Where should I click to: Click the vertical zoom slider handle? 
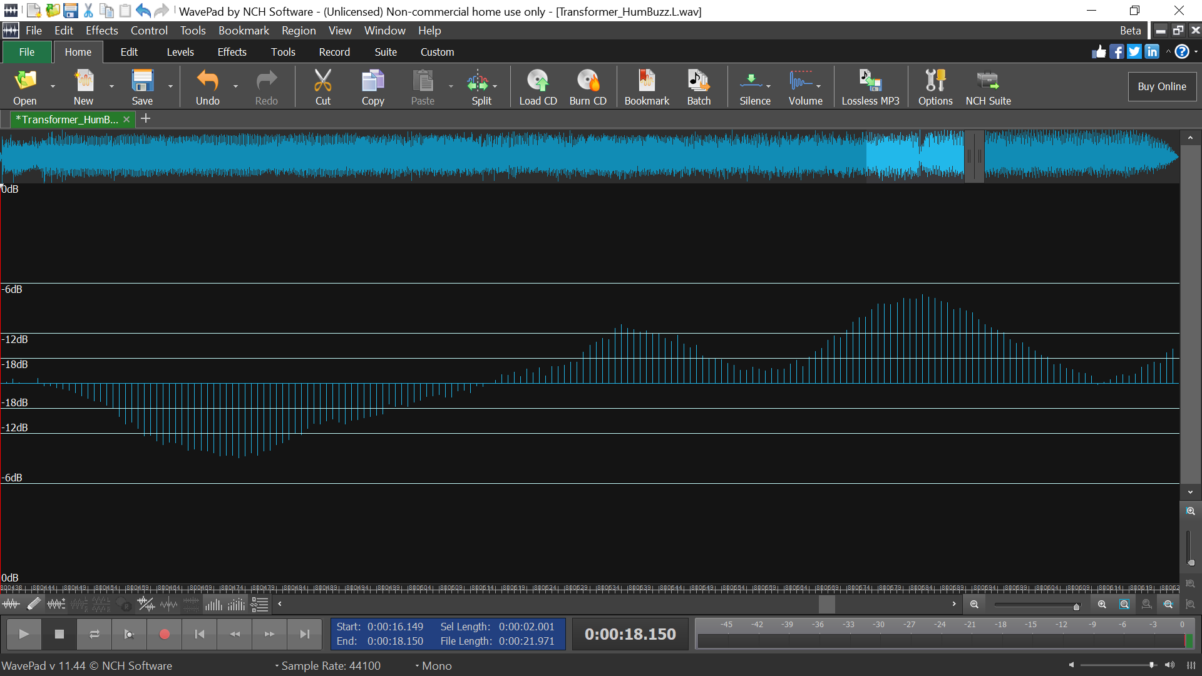click(x=1191, y=562)
